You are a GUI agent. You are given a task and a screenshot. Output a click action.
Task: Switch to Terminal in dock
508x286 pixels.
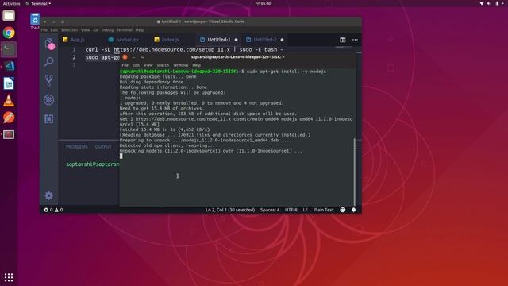coord(9,49)
